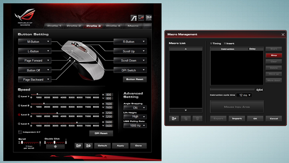The height and width of the screenshot is (163, 289).
Task: Click the Level 4 DPI slider handle
Action: pyautogui.click(x=77, y=122)
